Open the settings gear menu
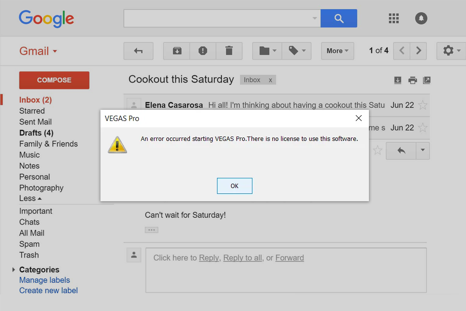This screenshot has width=466, height=311. pos(451,51)
